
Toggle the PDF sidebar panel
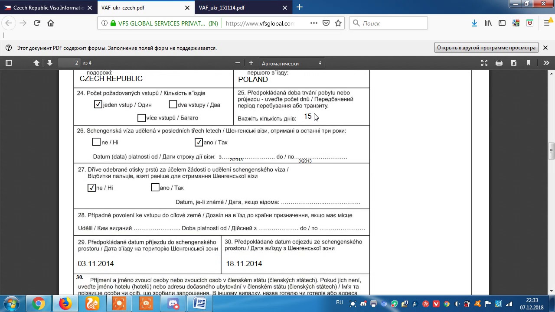8,63
